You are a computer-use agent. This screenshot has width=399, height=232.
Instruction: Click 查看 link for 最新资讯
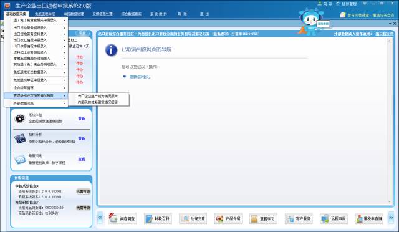tap(82, 159)
